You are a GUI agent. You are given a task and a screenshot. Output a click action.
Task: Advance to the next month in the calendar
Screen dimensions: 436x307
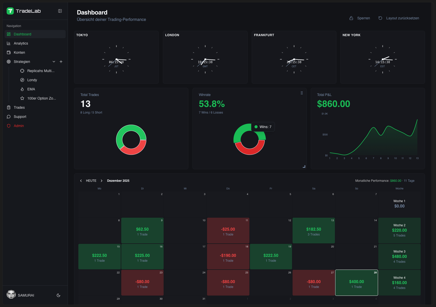coord(102,181)
